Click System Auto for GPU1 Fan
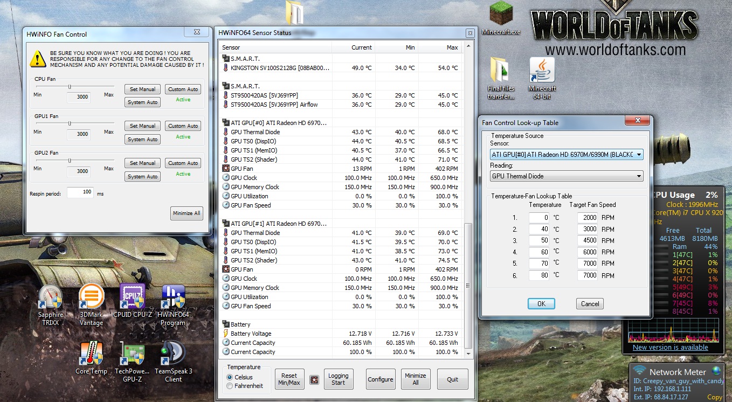This screenshot has width=732, height=402. 142,140
